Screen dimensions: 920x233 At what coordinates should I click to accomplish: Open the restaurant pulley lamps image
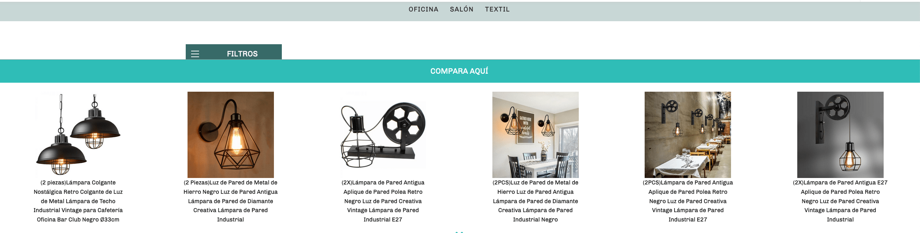tap(688, 134)
